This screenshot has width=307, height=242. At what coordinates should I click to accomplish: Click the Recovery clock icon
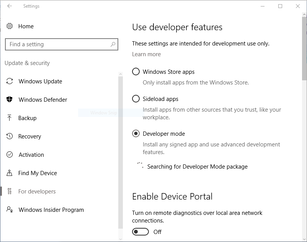[10, 136]
